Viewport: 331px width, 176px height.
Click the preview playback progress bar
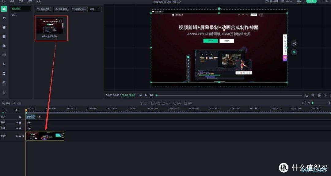229,95
